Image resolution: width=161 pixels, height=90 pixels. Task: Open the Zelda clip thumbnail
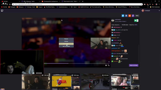click(66, 81)
